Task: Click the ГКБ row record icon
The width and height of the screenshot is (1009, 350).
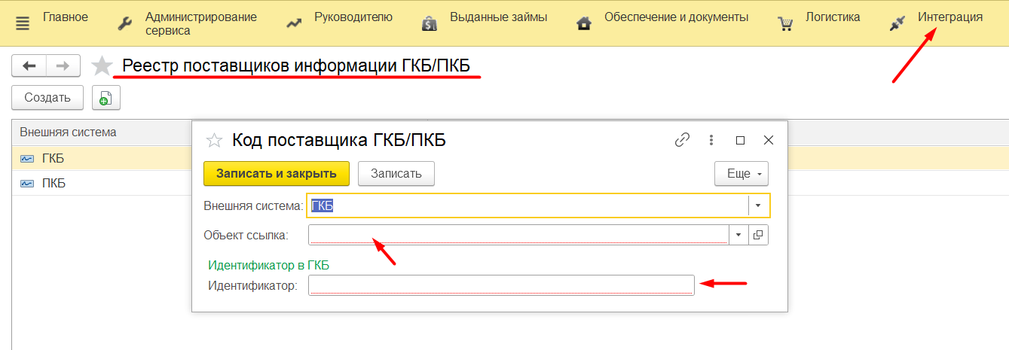Action: tap(27, 159)
